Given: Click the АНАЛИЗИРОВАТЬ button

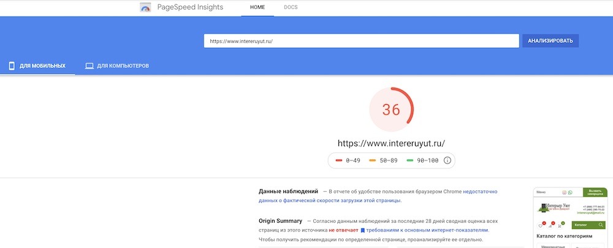Looking at the screenshot, I should click(550, 41).
